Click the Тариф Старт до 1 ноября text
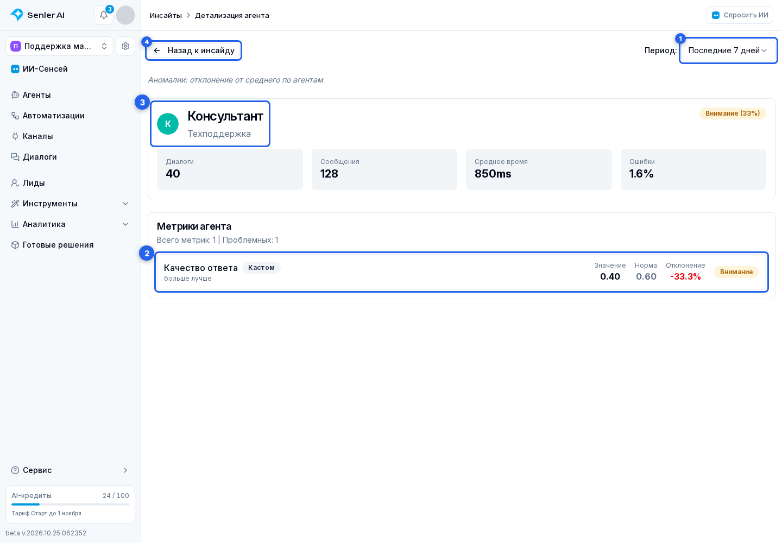Image resolution: width=782 pixels, height=543 pixels. pos(47,513)
